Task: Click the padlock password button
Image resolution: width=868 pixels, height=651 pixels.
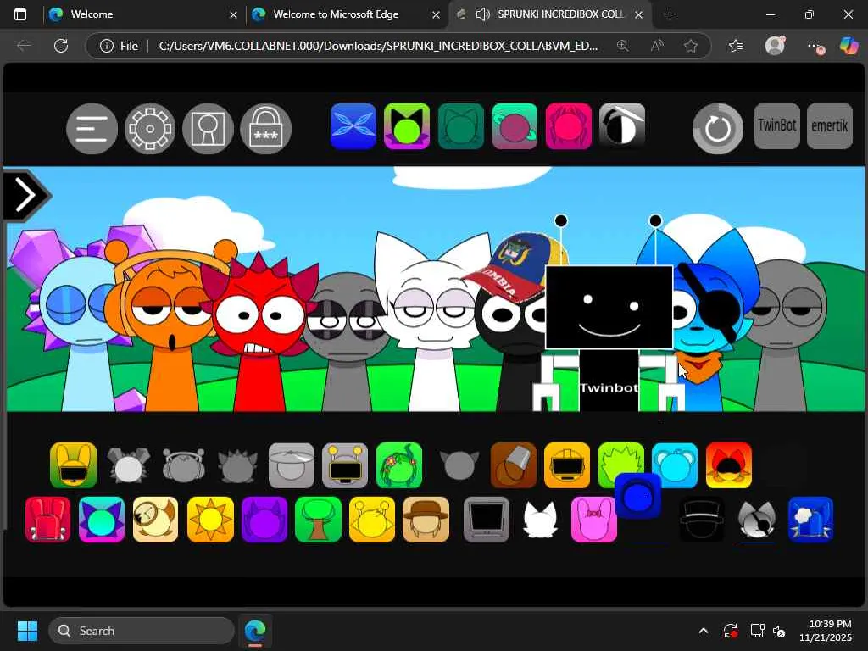Action: [x=265, y=129]
